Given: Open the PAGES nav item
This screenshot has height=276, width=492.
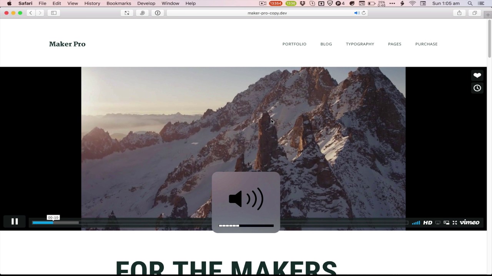Looking at the screenshot, I should 394,44.
